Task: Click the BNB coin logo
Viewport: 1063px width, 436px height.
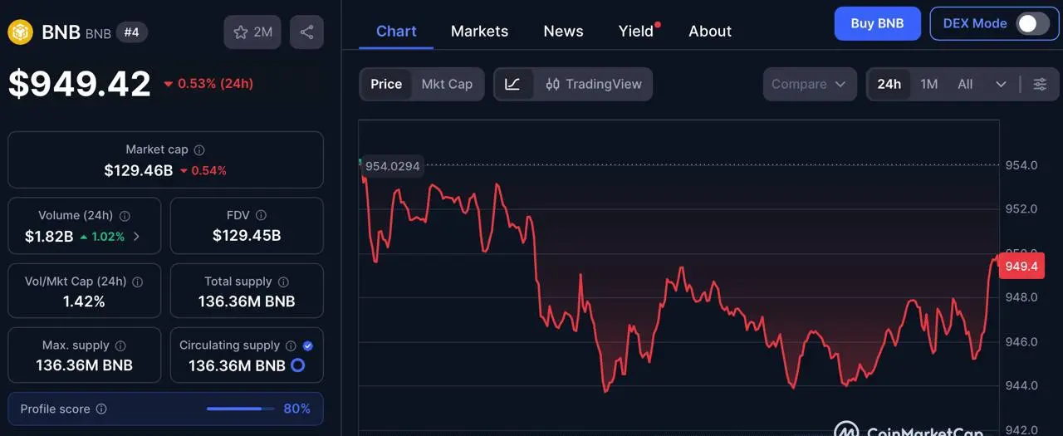Action: pyautogui.click(x=20, y=32)
